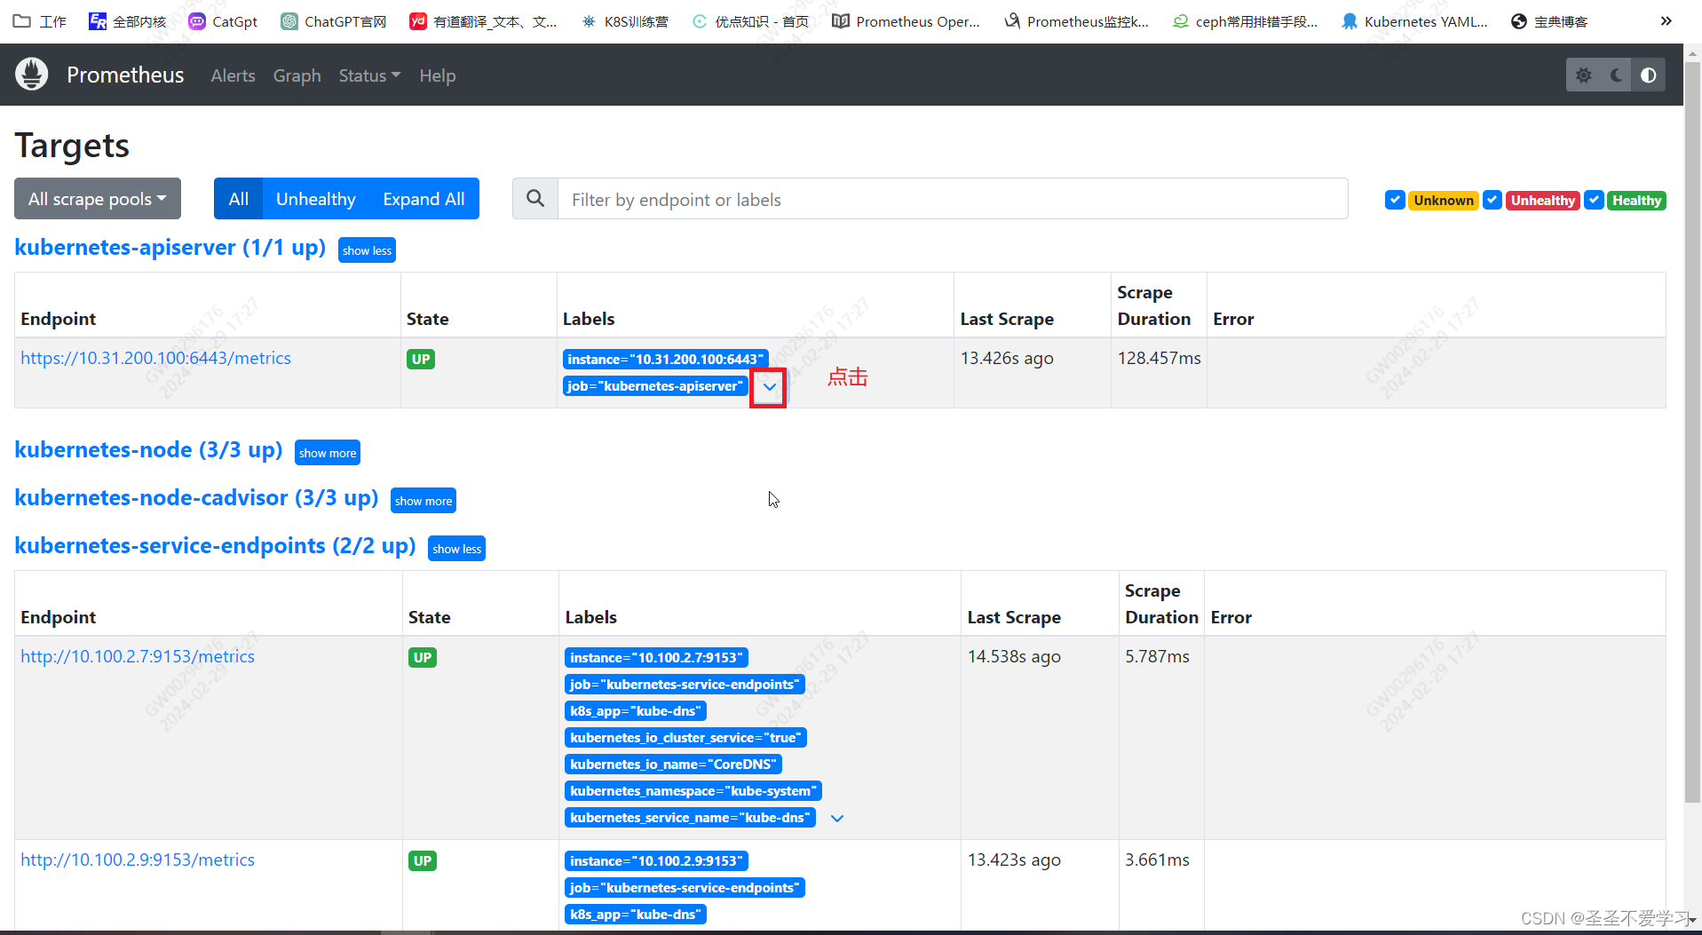
Task: Click kubernetes-node (3/3 up) heading
Action: tap(148, 449)
